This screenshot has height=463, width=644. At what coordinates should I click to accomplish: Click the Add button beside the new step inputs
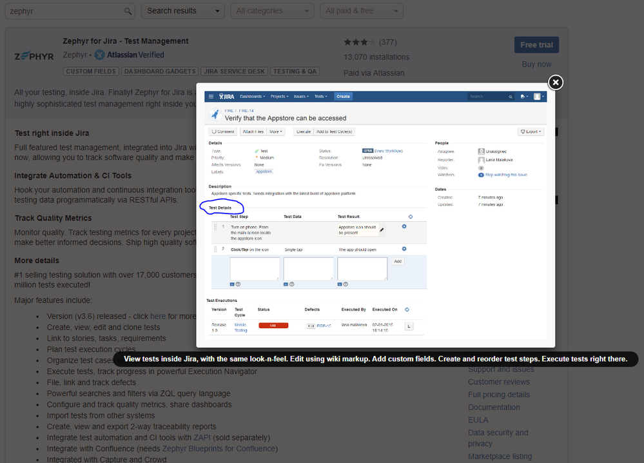tap(398, 261)
